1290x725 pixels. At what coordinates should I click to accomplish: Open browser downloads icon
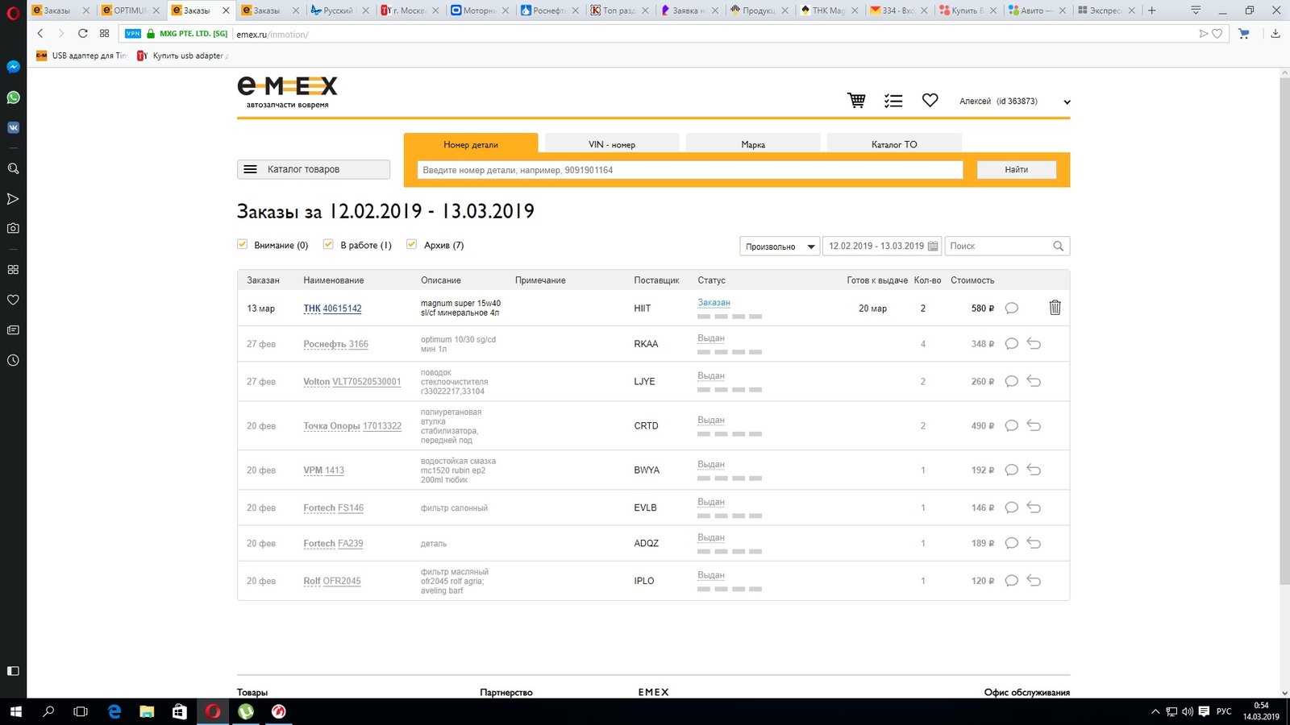point(1275,34)
